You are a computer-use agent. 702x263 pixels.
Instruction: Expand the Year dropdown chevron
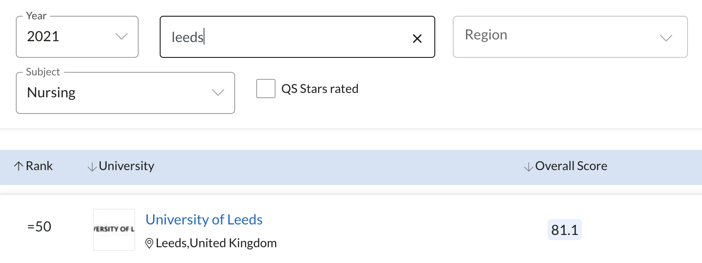pos(122,36)
